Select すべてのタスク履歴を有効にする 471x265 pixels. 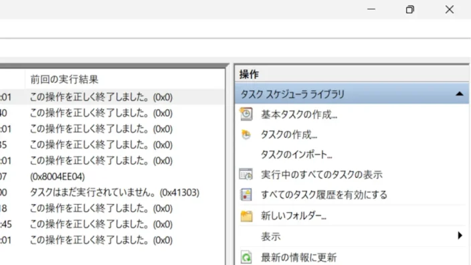(x=324, y=195)
